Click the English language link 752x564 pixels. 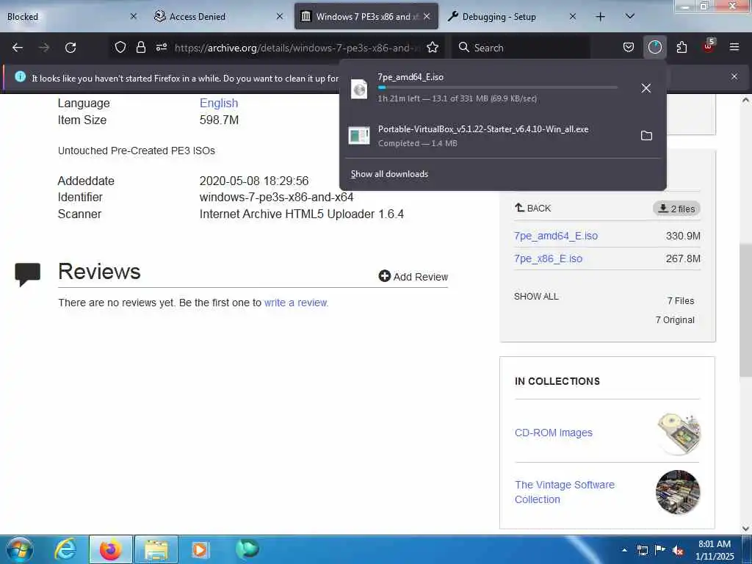click(x=219, y=103)
